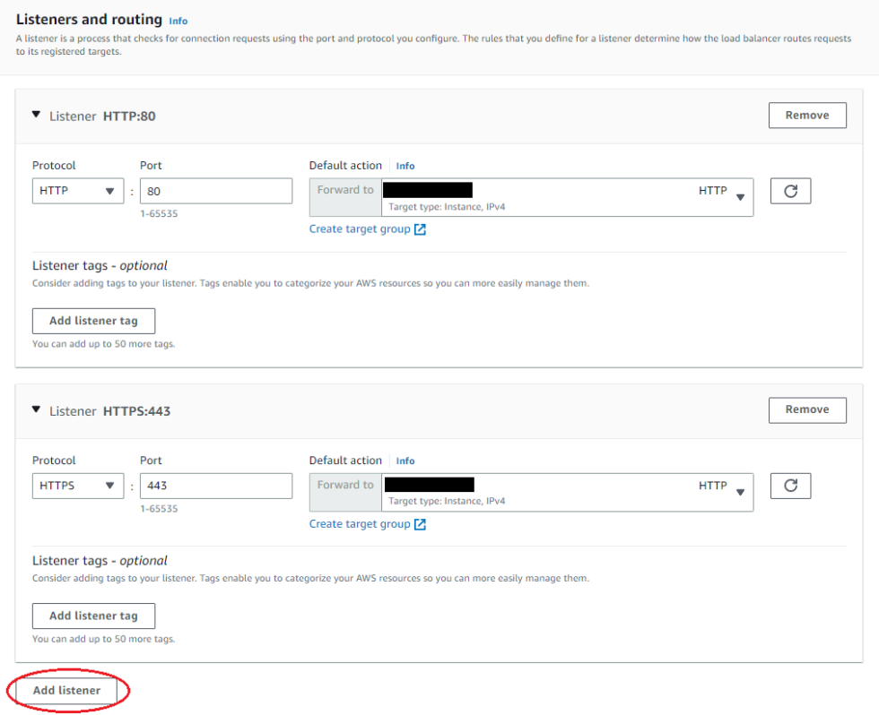Collapse the Listener HTTPS:443 section
The image size is (879, 715).
click(36, 409)
